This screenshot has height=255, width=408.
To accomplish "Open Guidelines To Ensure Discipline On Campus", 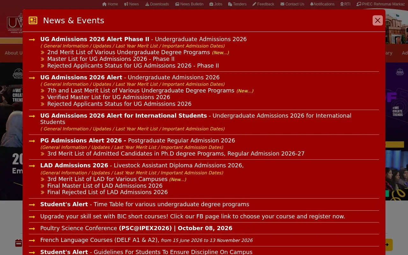I will 173,252.
